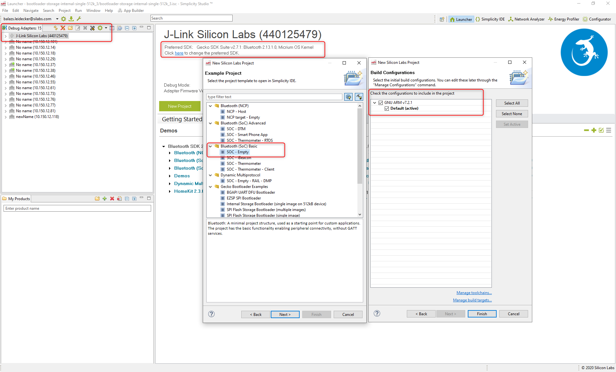Click the second filter icon with star in Example Project
616x372 pixels.
359,97
